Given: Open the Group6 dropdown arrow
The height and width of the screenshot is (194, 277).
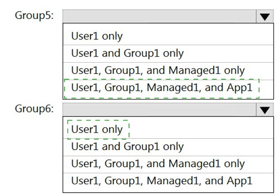Looking at the screenshot, I should pos(264,110).
